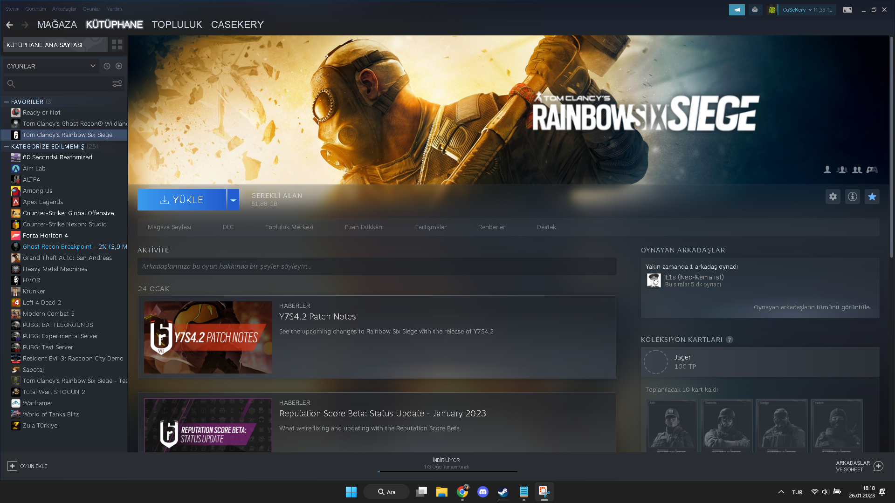Click KÜTÜPHANE ANA SAYFASI button
The height and width of the screenshot is (503, 895).
55,45
